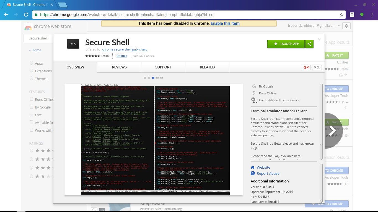Click the description panel scrollbar
The width and height of the screenshot is (378, 212).
[x=321, y=121]
